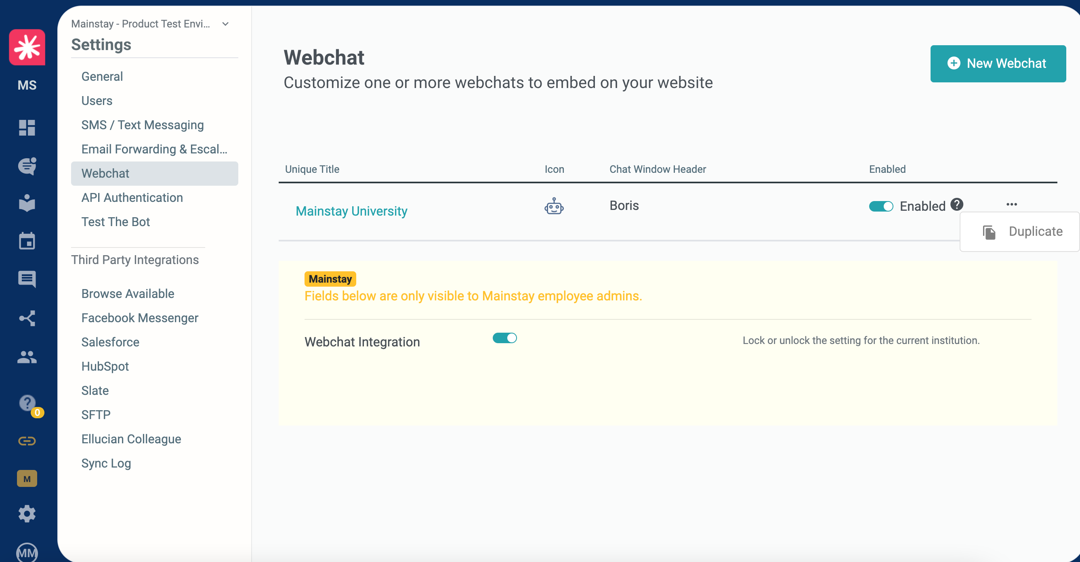1080x562 pixels.
Task: Click the help question mark with badge
Action: [x=28, y=404]
